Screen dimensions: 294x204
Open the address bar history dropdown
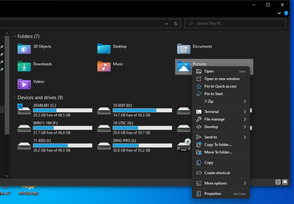coord(166,24)
